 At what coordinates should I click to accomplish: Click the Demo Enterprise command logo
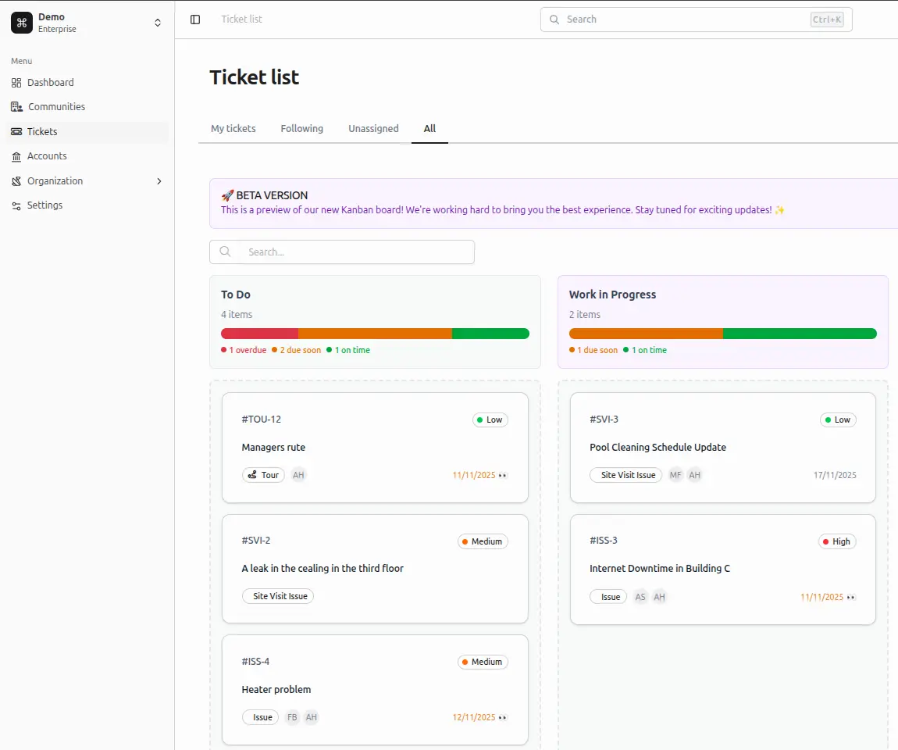click(21, 23)
